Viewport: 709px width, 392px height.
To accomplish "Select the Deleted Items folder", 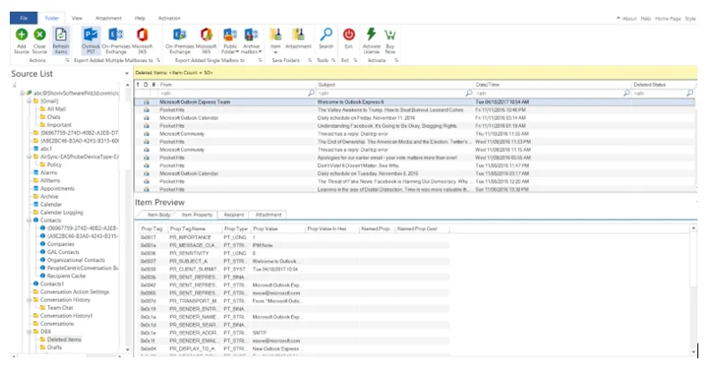I will pyautogui.click(x=64, y=339).
